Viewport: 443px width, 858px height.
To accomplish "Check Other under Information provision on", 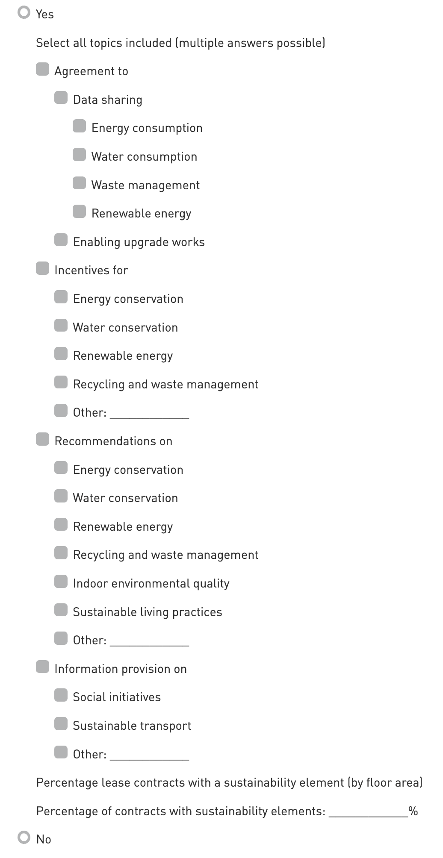I will point(61,752).
